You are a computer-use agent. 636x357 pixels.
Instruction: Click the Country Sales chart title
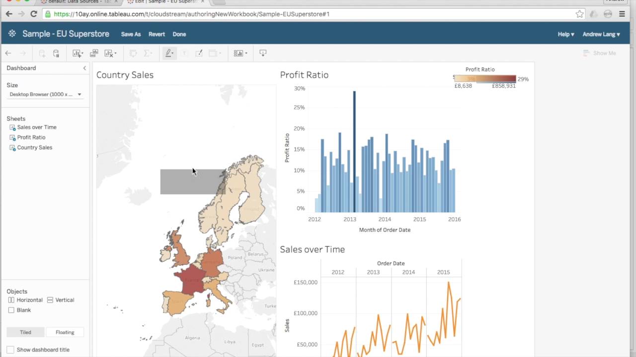coord(125,75)
